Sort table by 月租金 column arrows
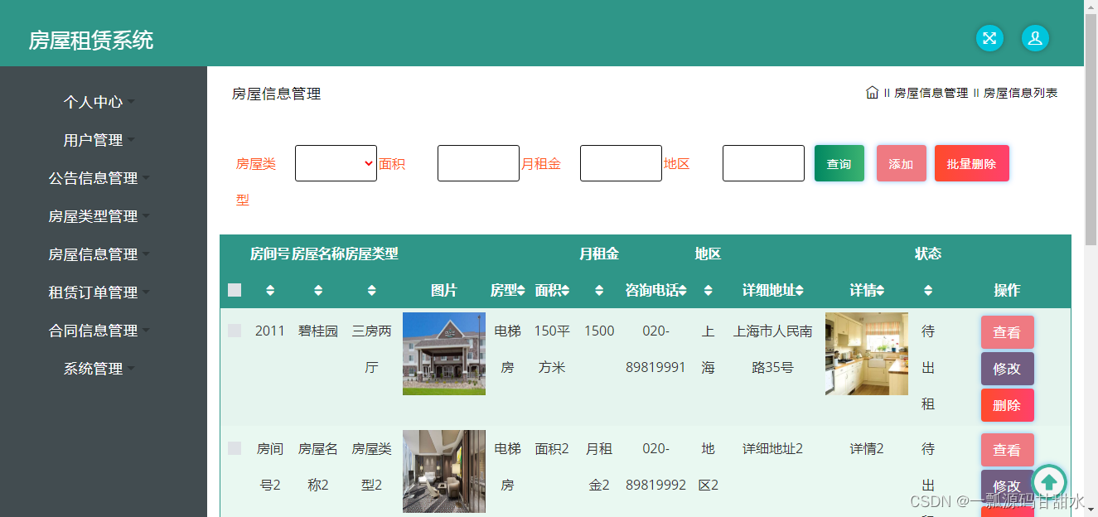Screen dimensions: 1098x517 pos(598,290)
